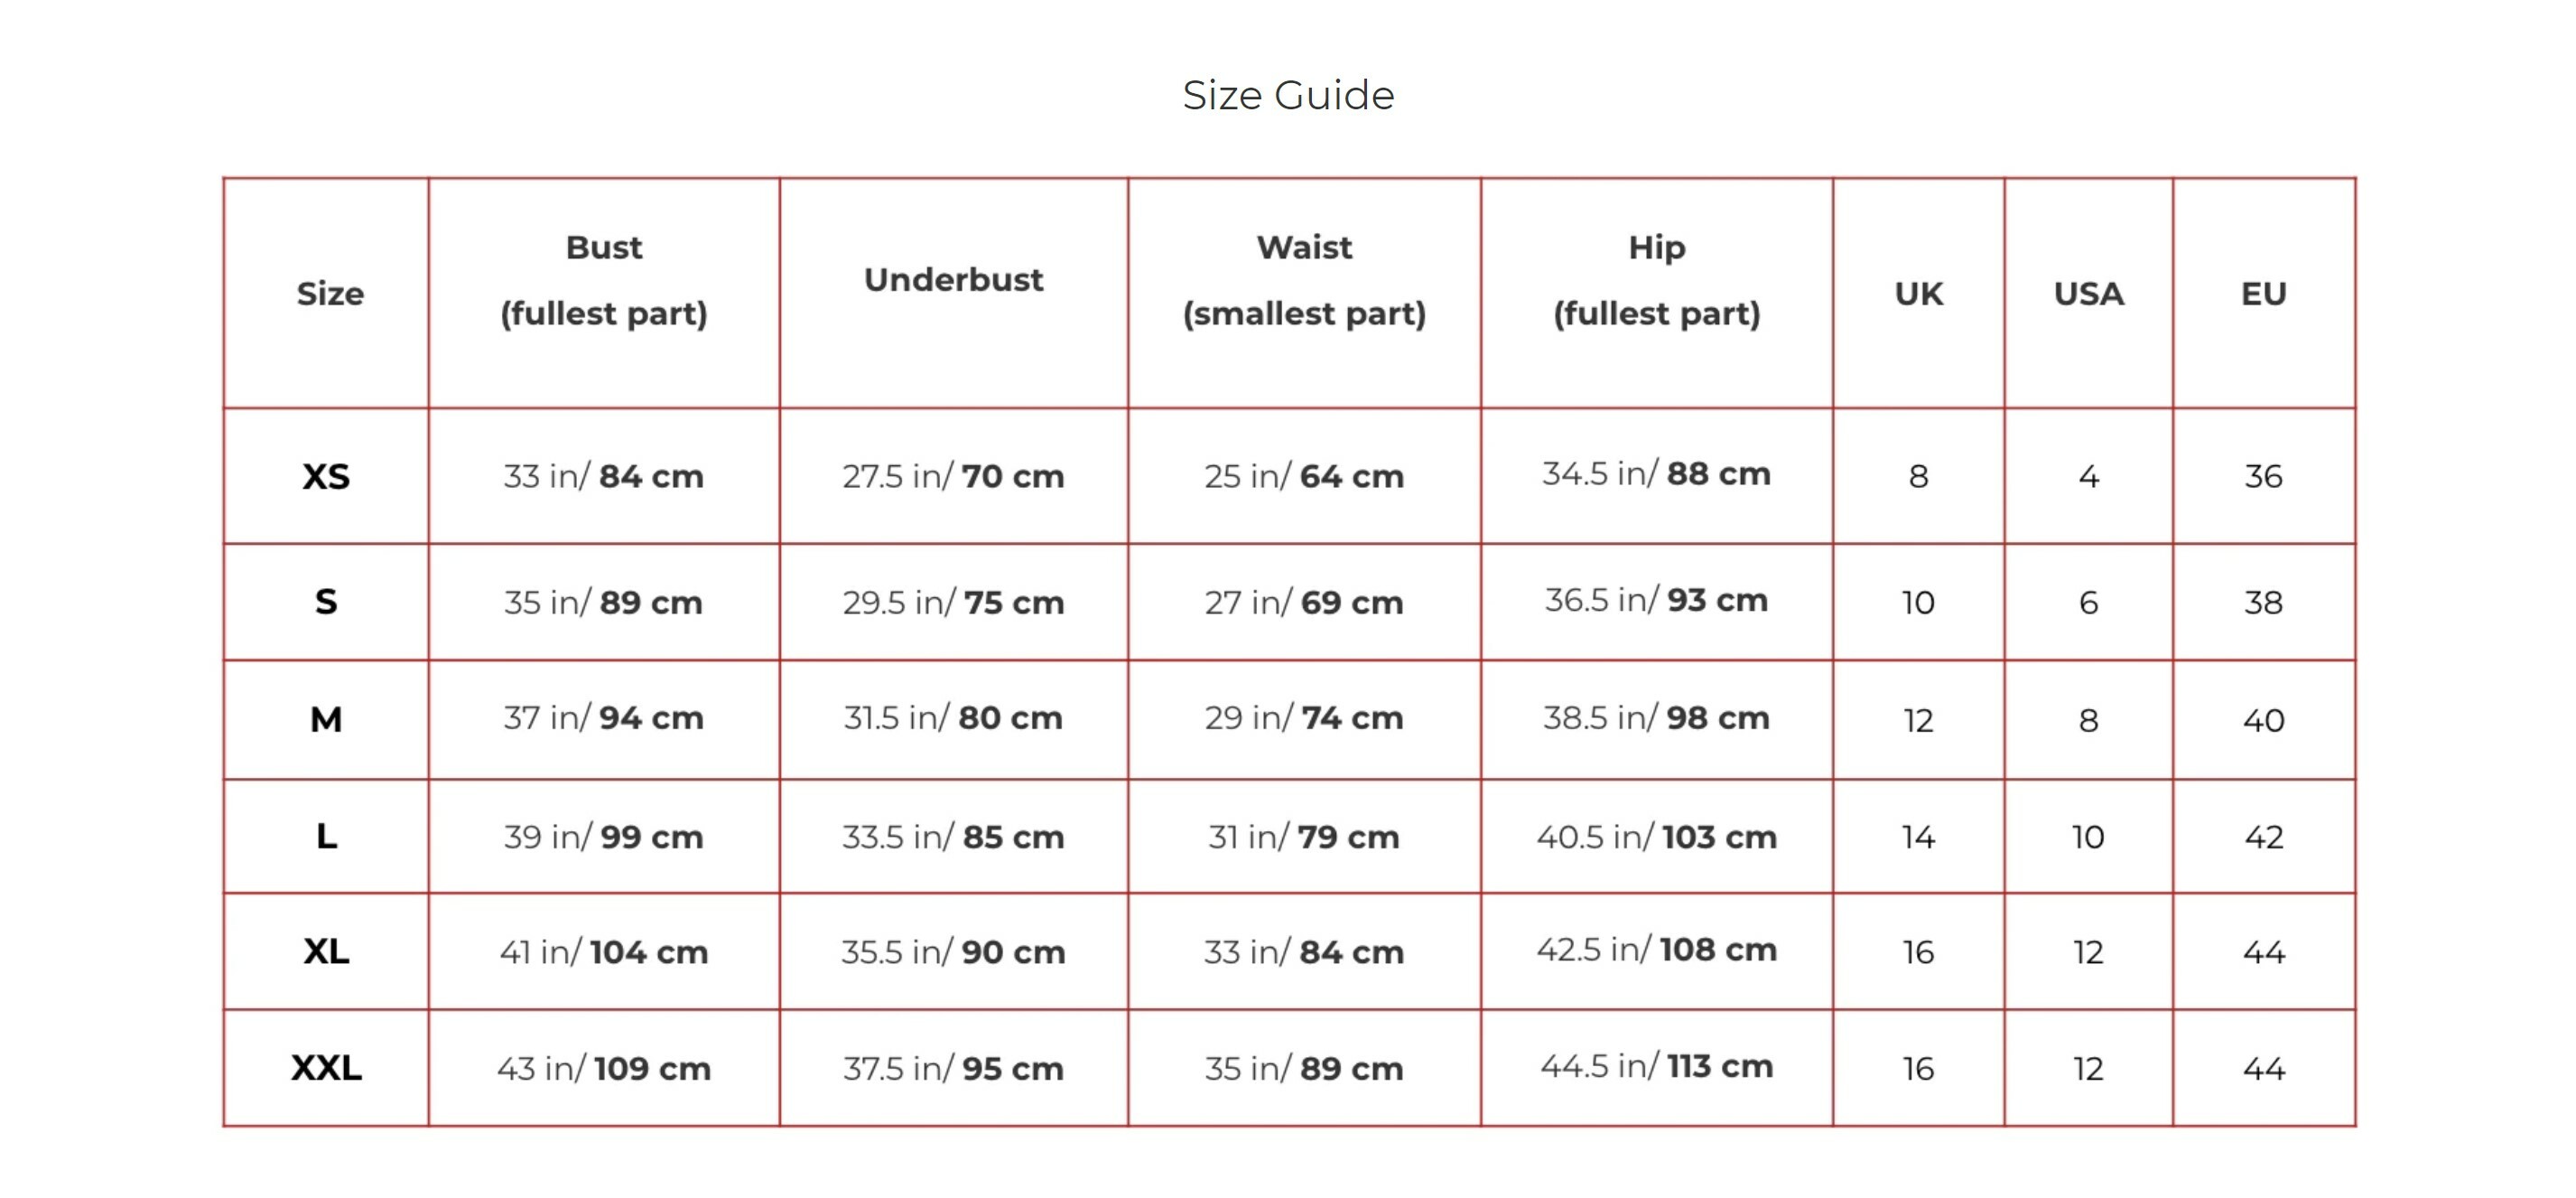The height and width of the screenshot is (1198, 2576).
Task: Click the S size row label
Action: tap(326, 602)
